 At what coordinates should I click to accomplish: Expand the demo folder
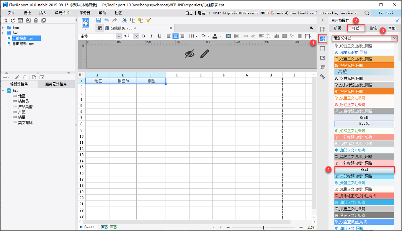point(3,28)
